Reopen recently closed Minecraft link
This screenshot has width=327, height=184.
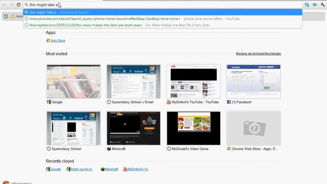pos(111,169)
